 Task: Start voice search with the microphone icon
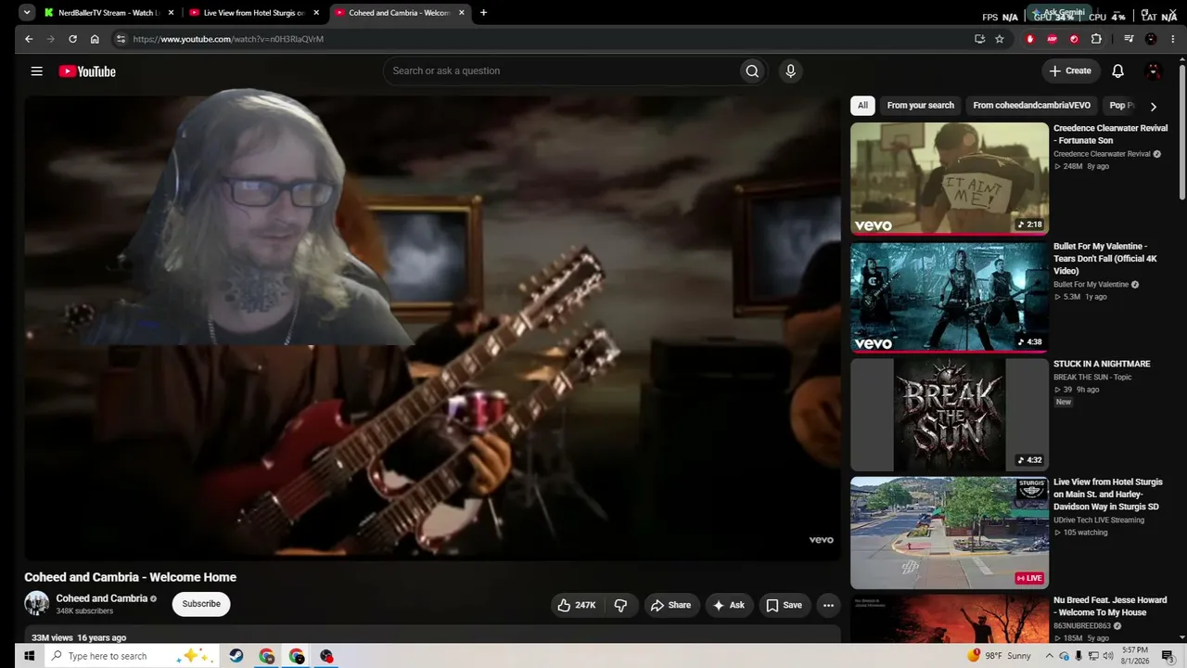(x=790, y=71)
